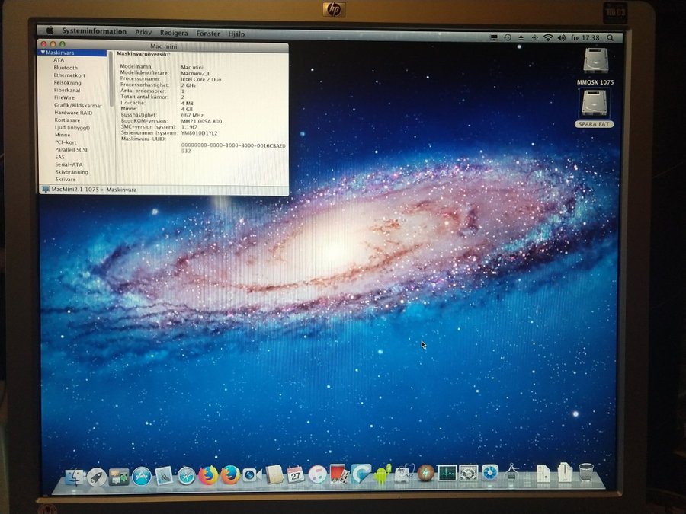Select ATA in the hardware list
This screenshot has width=686, height=514.
click(59, 60)
